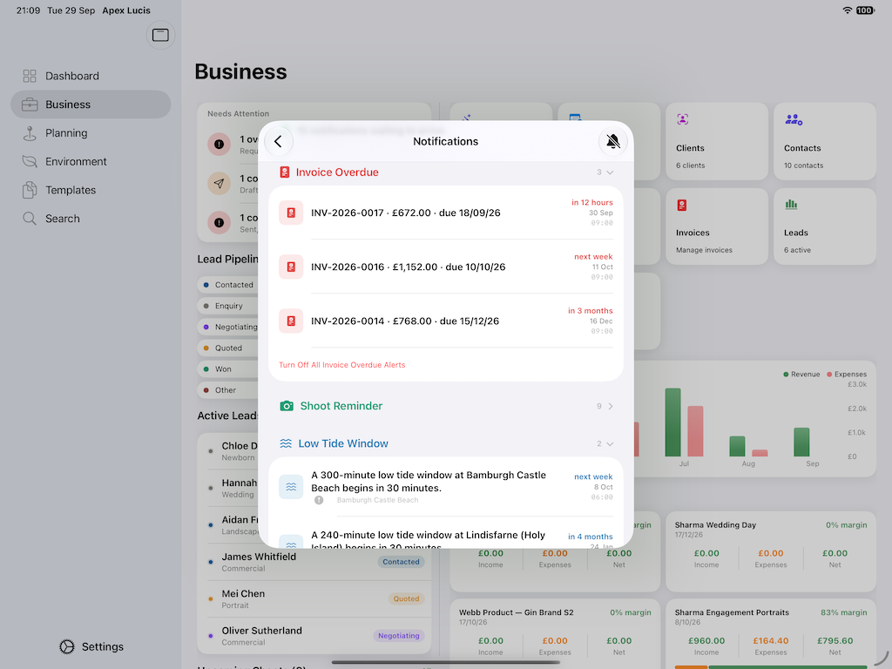Open Settings at the sidebar bottom
Viewport: 892px width, 669px height.
91,647
